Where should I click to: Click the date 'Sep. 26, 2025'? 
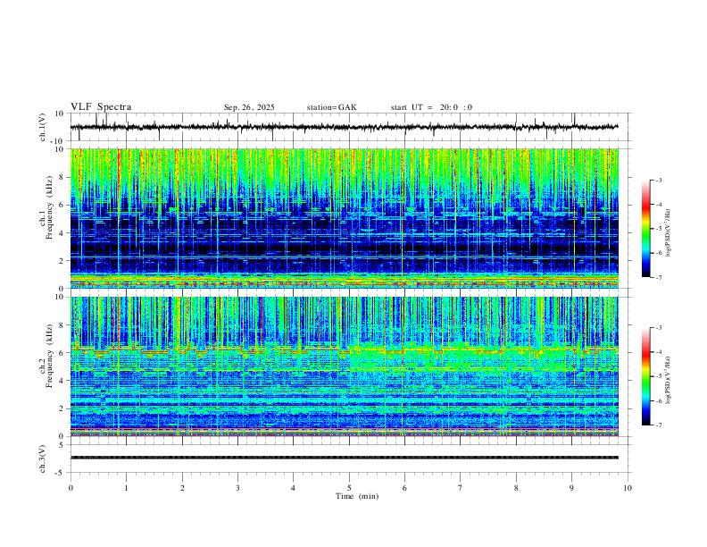click(249, 107)
